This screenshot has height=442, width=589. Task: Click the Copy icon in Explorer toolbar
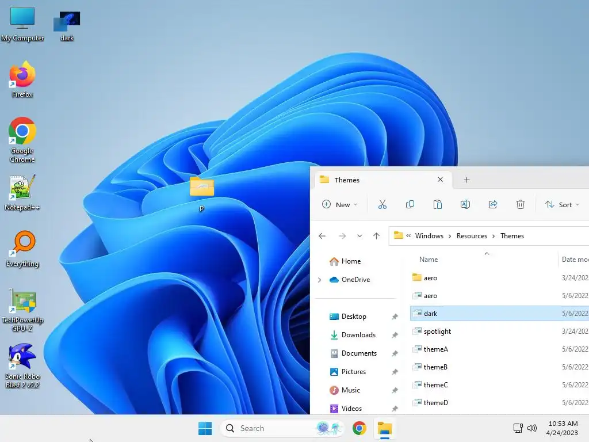(x=410, y=204)
